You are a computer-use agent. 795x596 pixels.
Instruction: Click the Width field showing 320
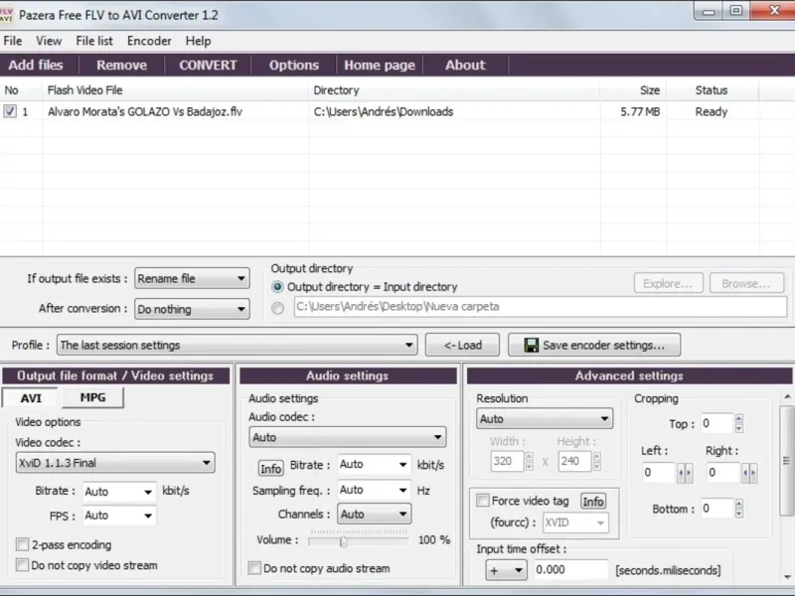tap(507, 461)
